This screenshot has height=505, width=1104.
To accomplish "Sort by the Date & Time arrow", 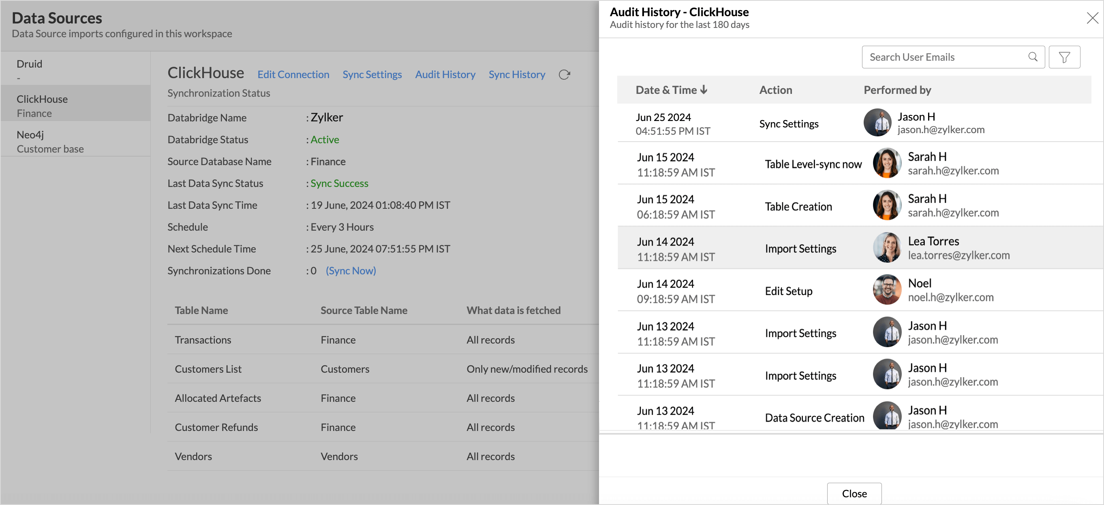I will click(x=704, y=90).
